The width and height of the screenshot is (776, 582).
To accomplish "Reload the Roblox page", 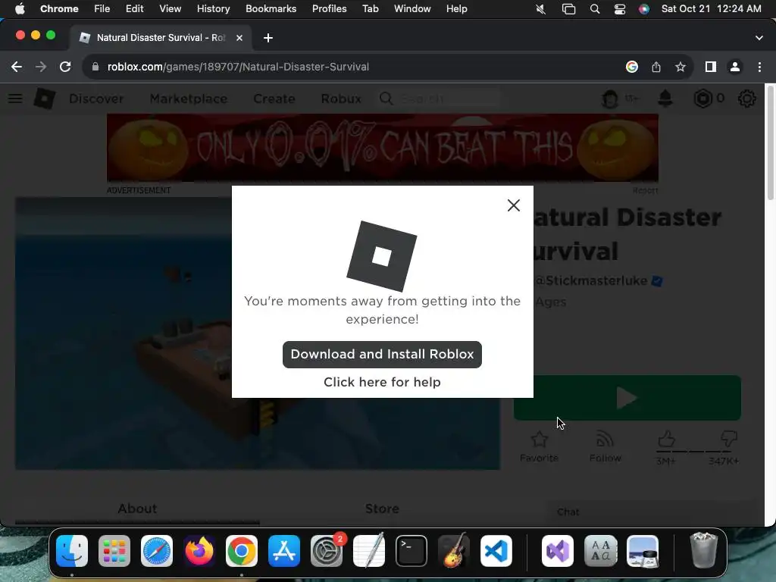I will pyautogui.click(x=65, y=67).
